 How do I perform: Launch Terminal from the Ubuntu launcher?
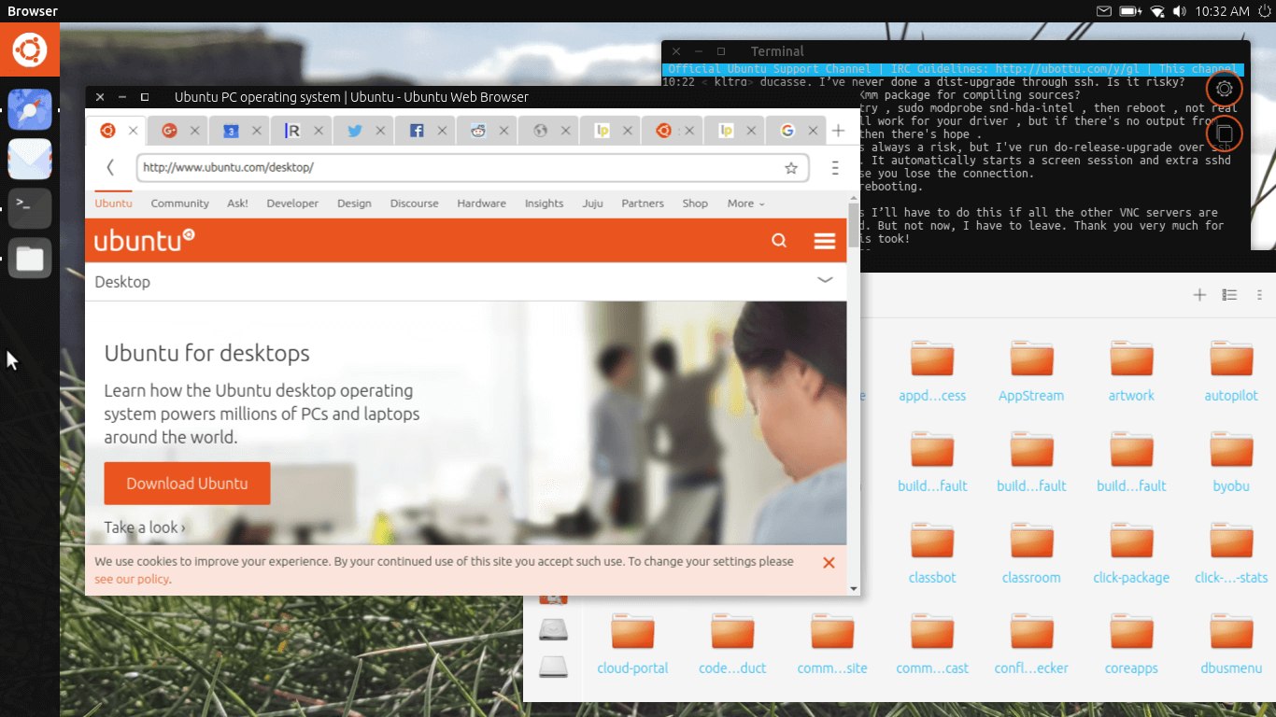click(x=30, y=208)
